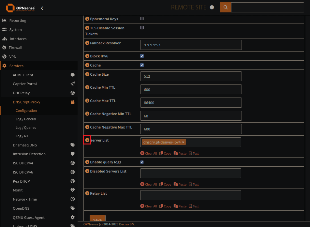Show help for Relay List
The height and width of the screenshot is (227, 310).
[87, 193]
